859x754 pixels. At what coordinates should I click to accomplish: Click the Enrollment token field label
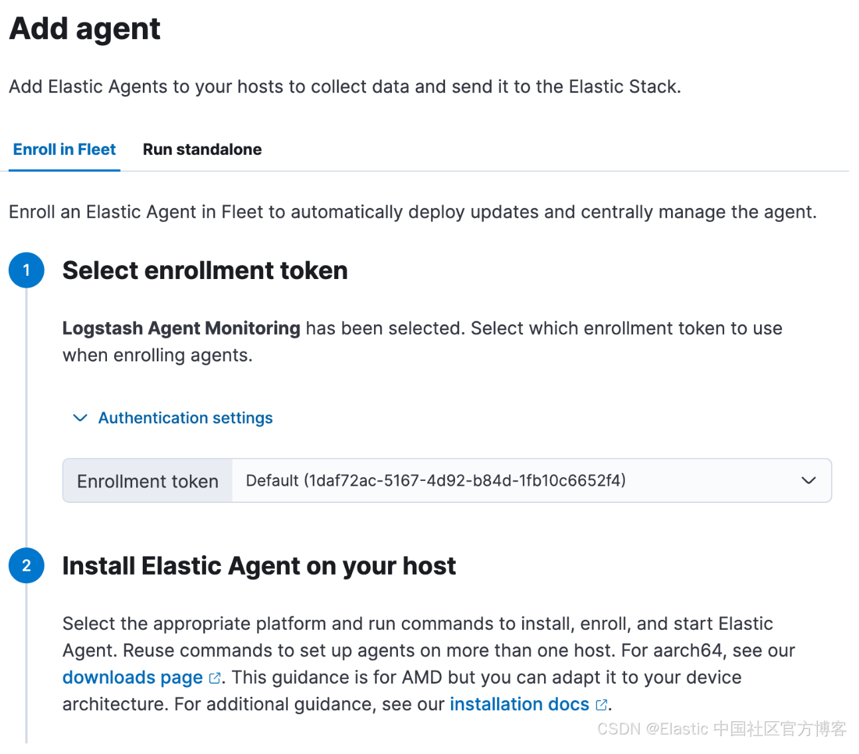pos(147,481)
